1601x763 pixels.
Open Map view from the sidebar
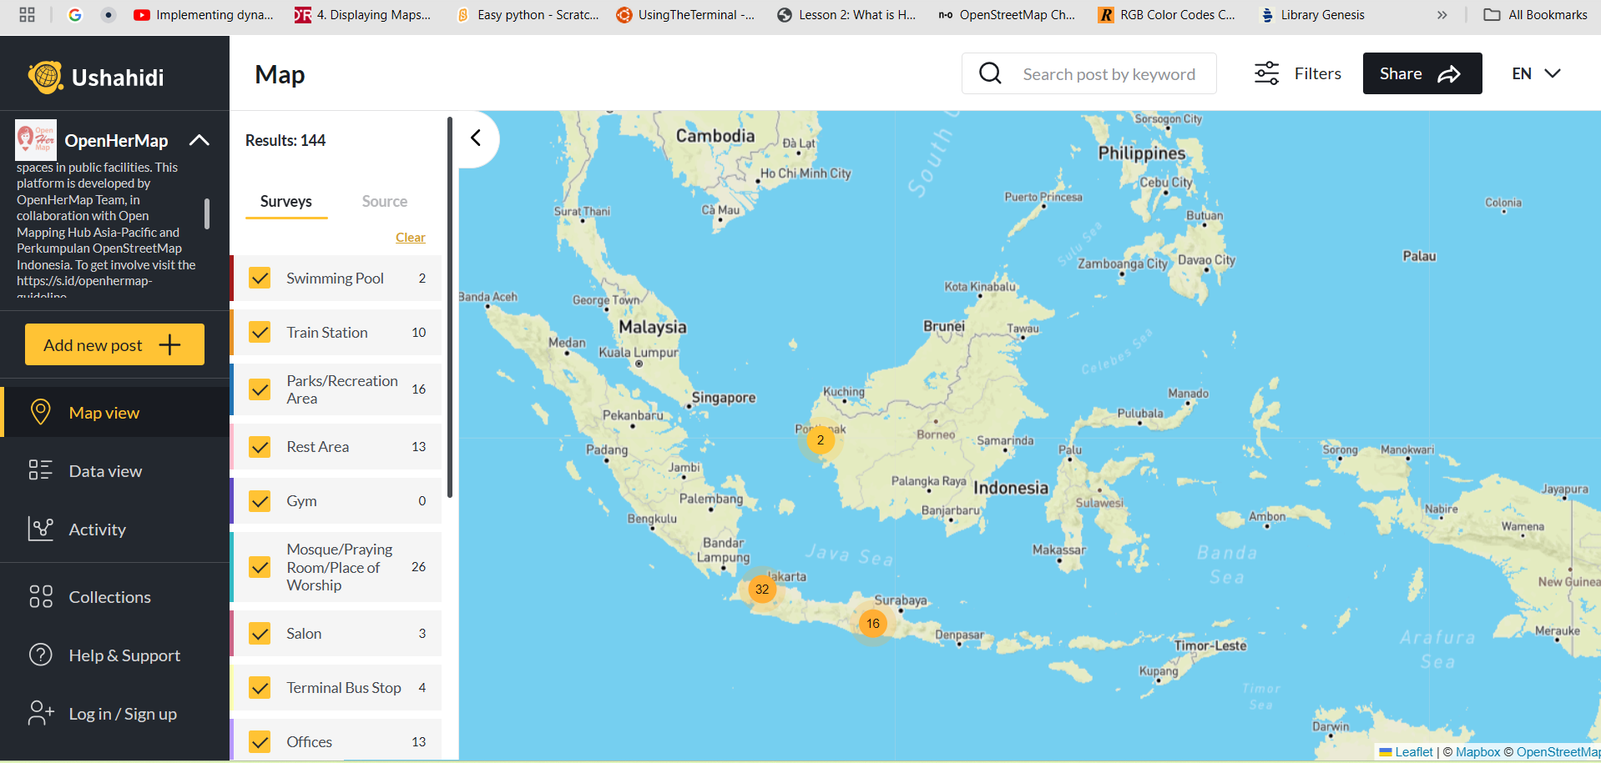click(x=104, y=413)
